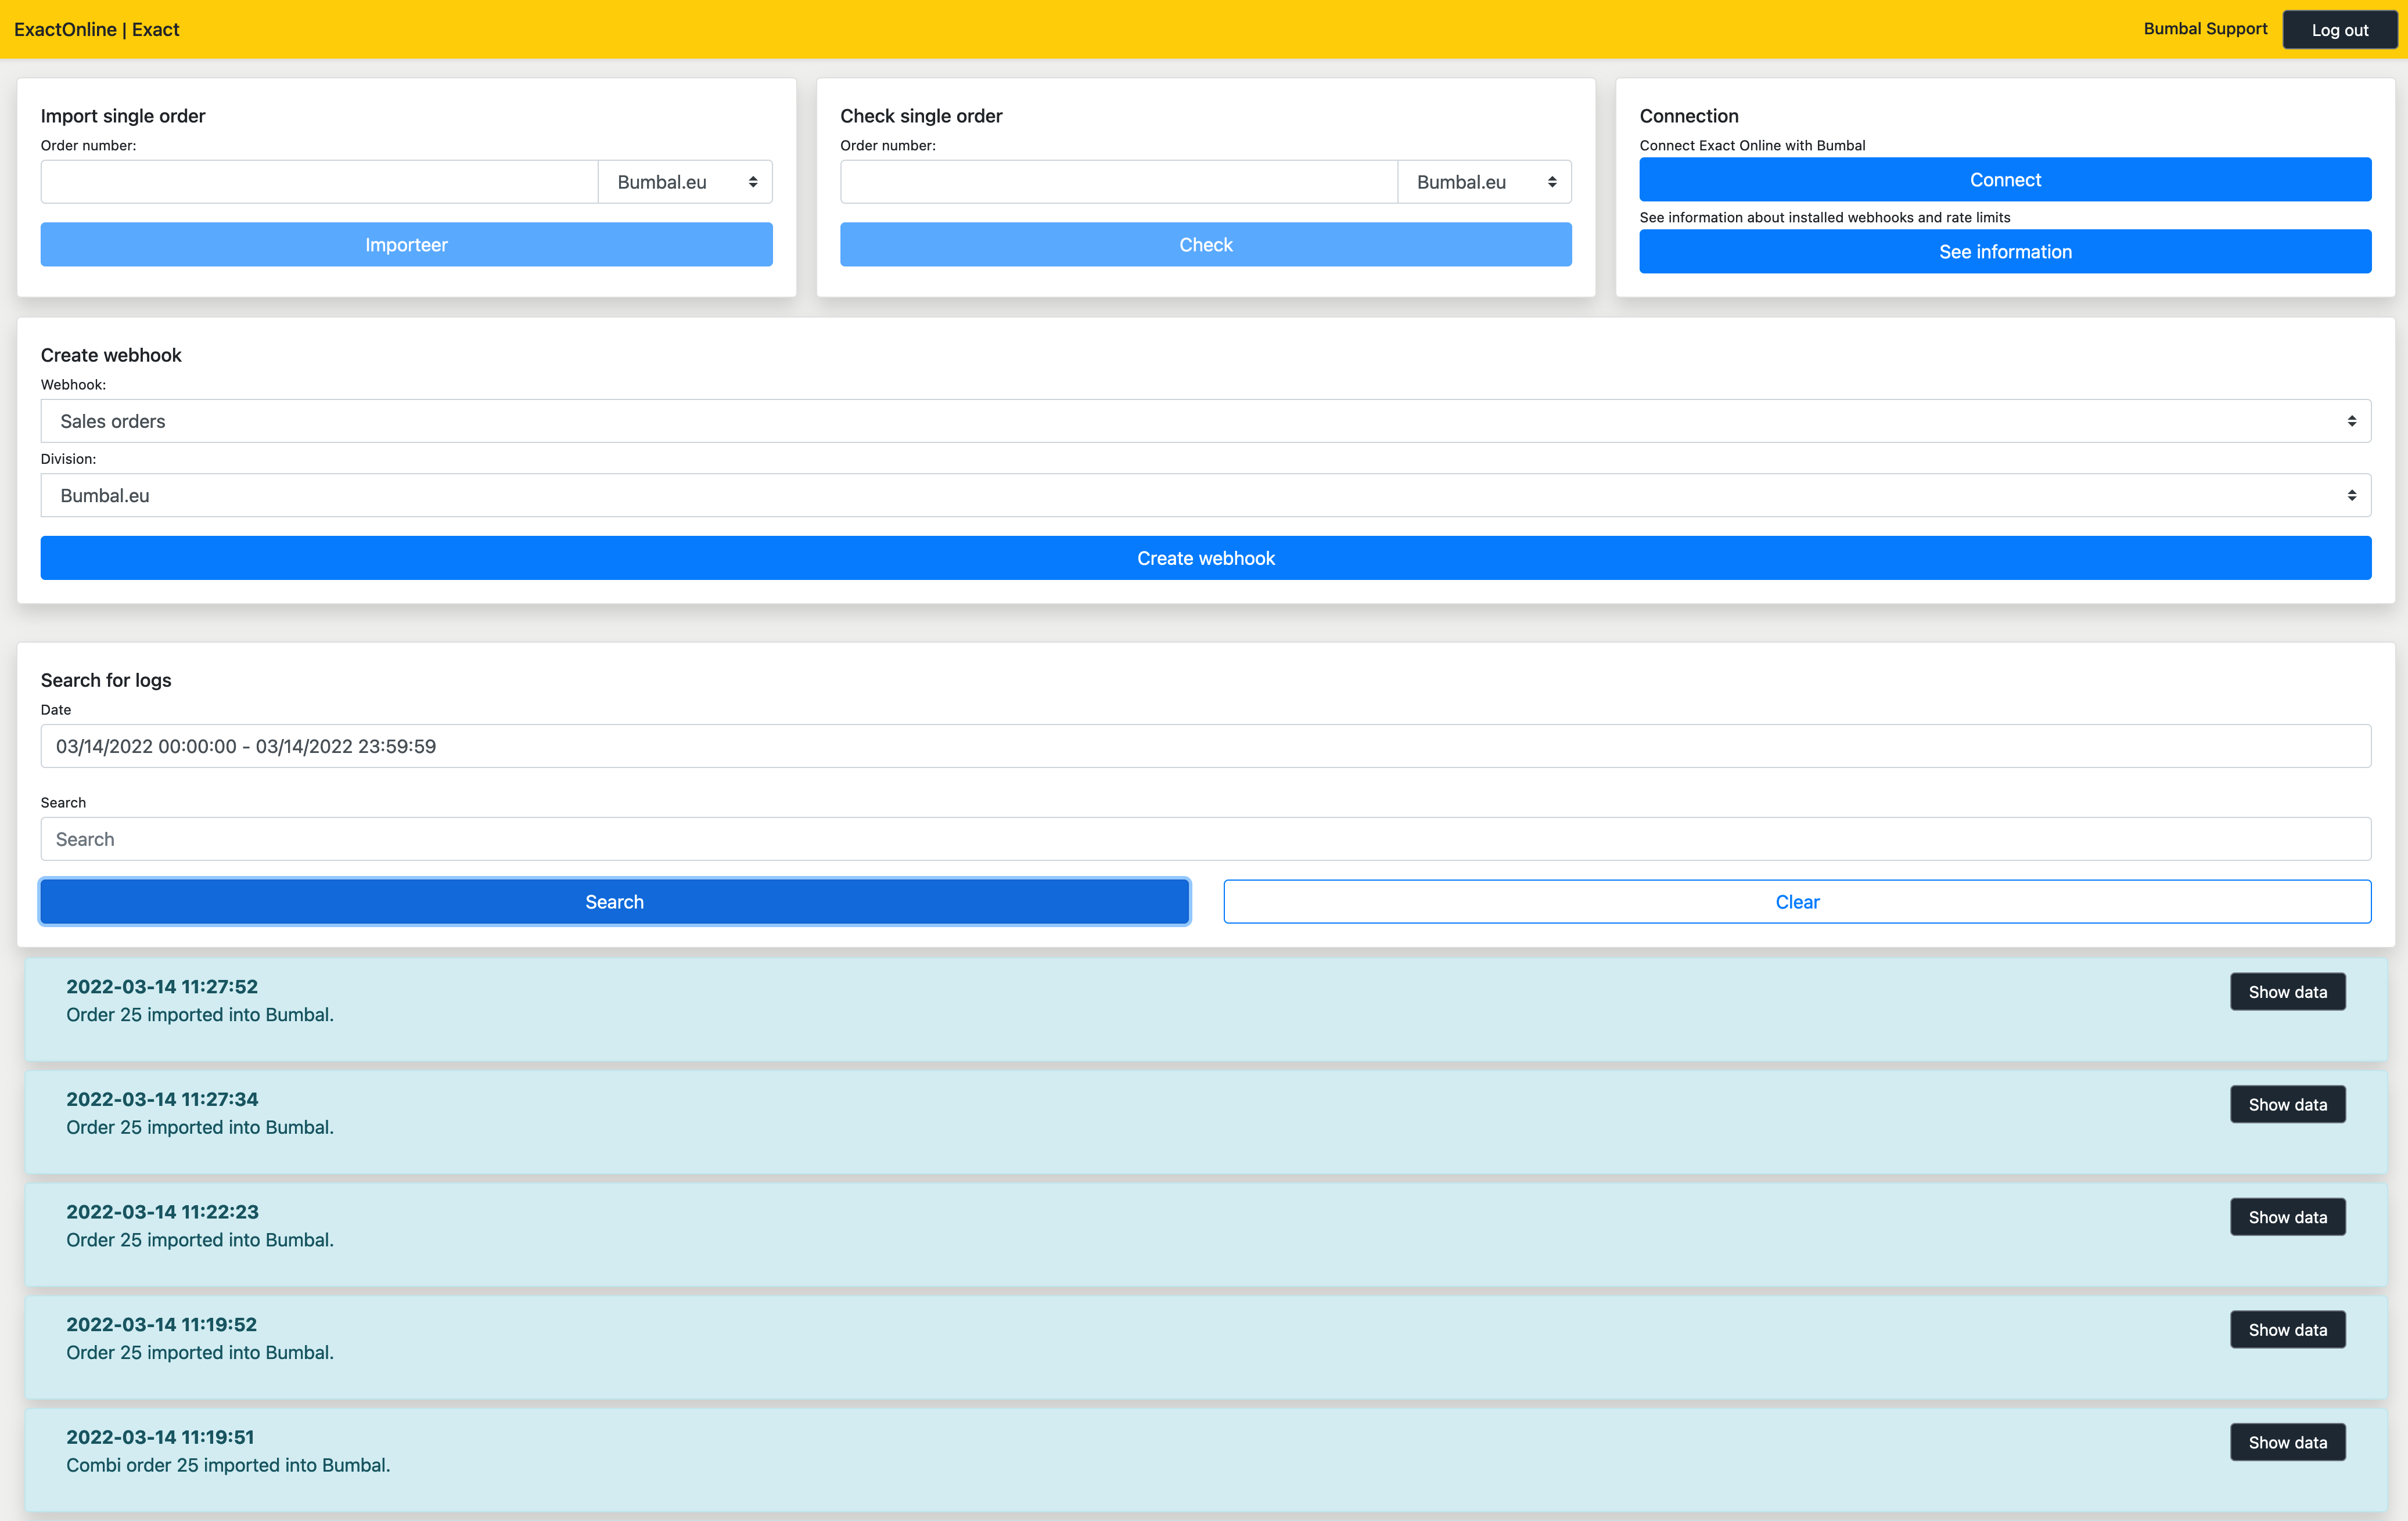Click Clear button to reset log search
The width and height of the screenshot is (2408, 1521).
tap(1796, 900)
